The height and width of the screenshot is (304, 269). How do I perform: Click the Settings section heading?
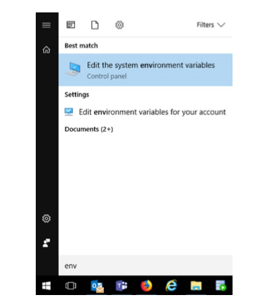[77, 94]
